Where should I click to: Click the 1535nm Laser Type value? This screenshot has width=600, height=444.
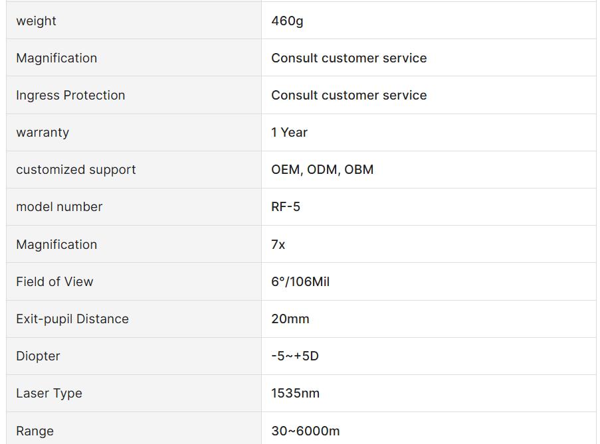point(296,393)
